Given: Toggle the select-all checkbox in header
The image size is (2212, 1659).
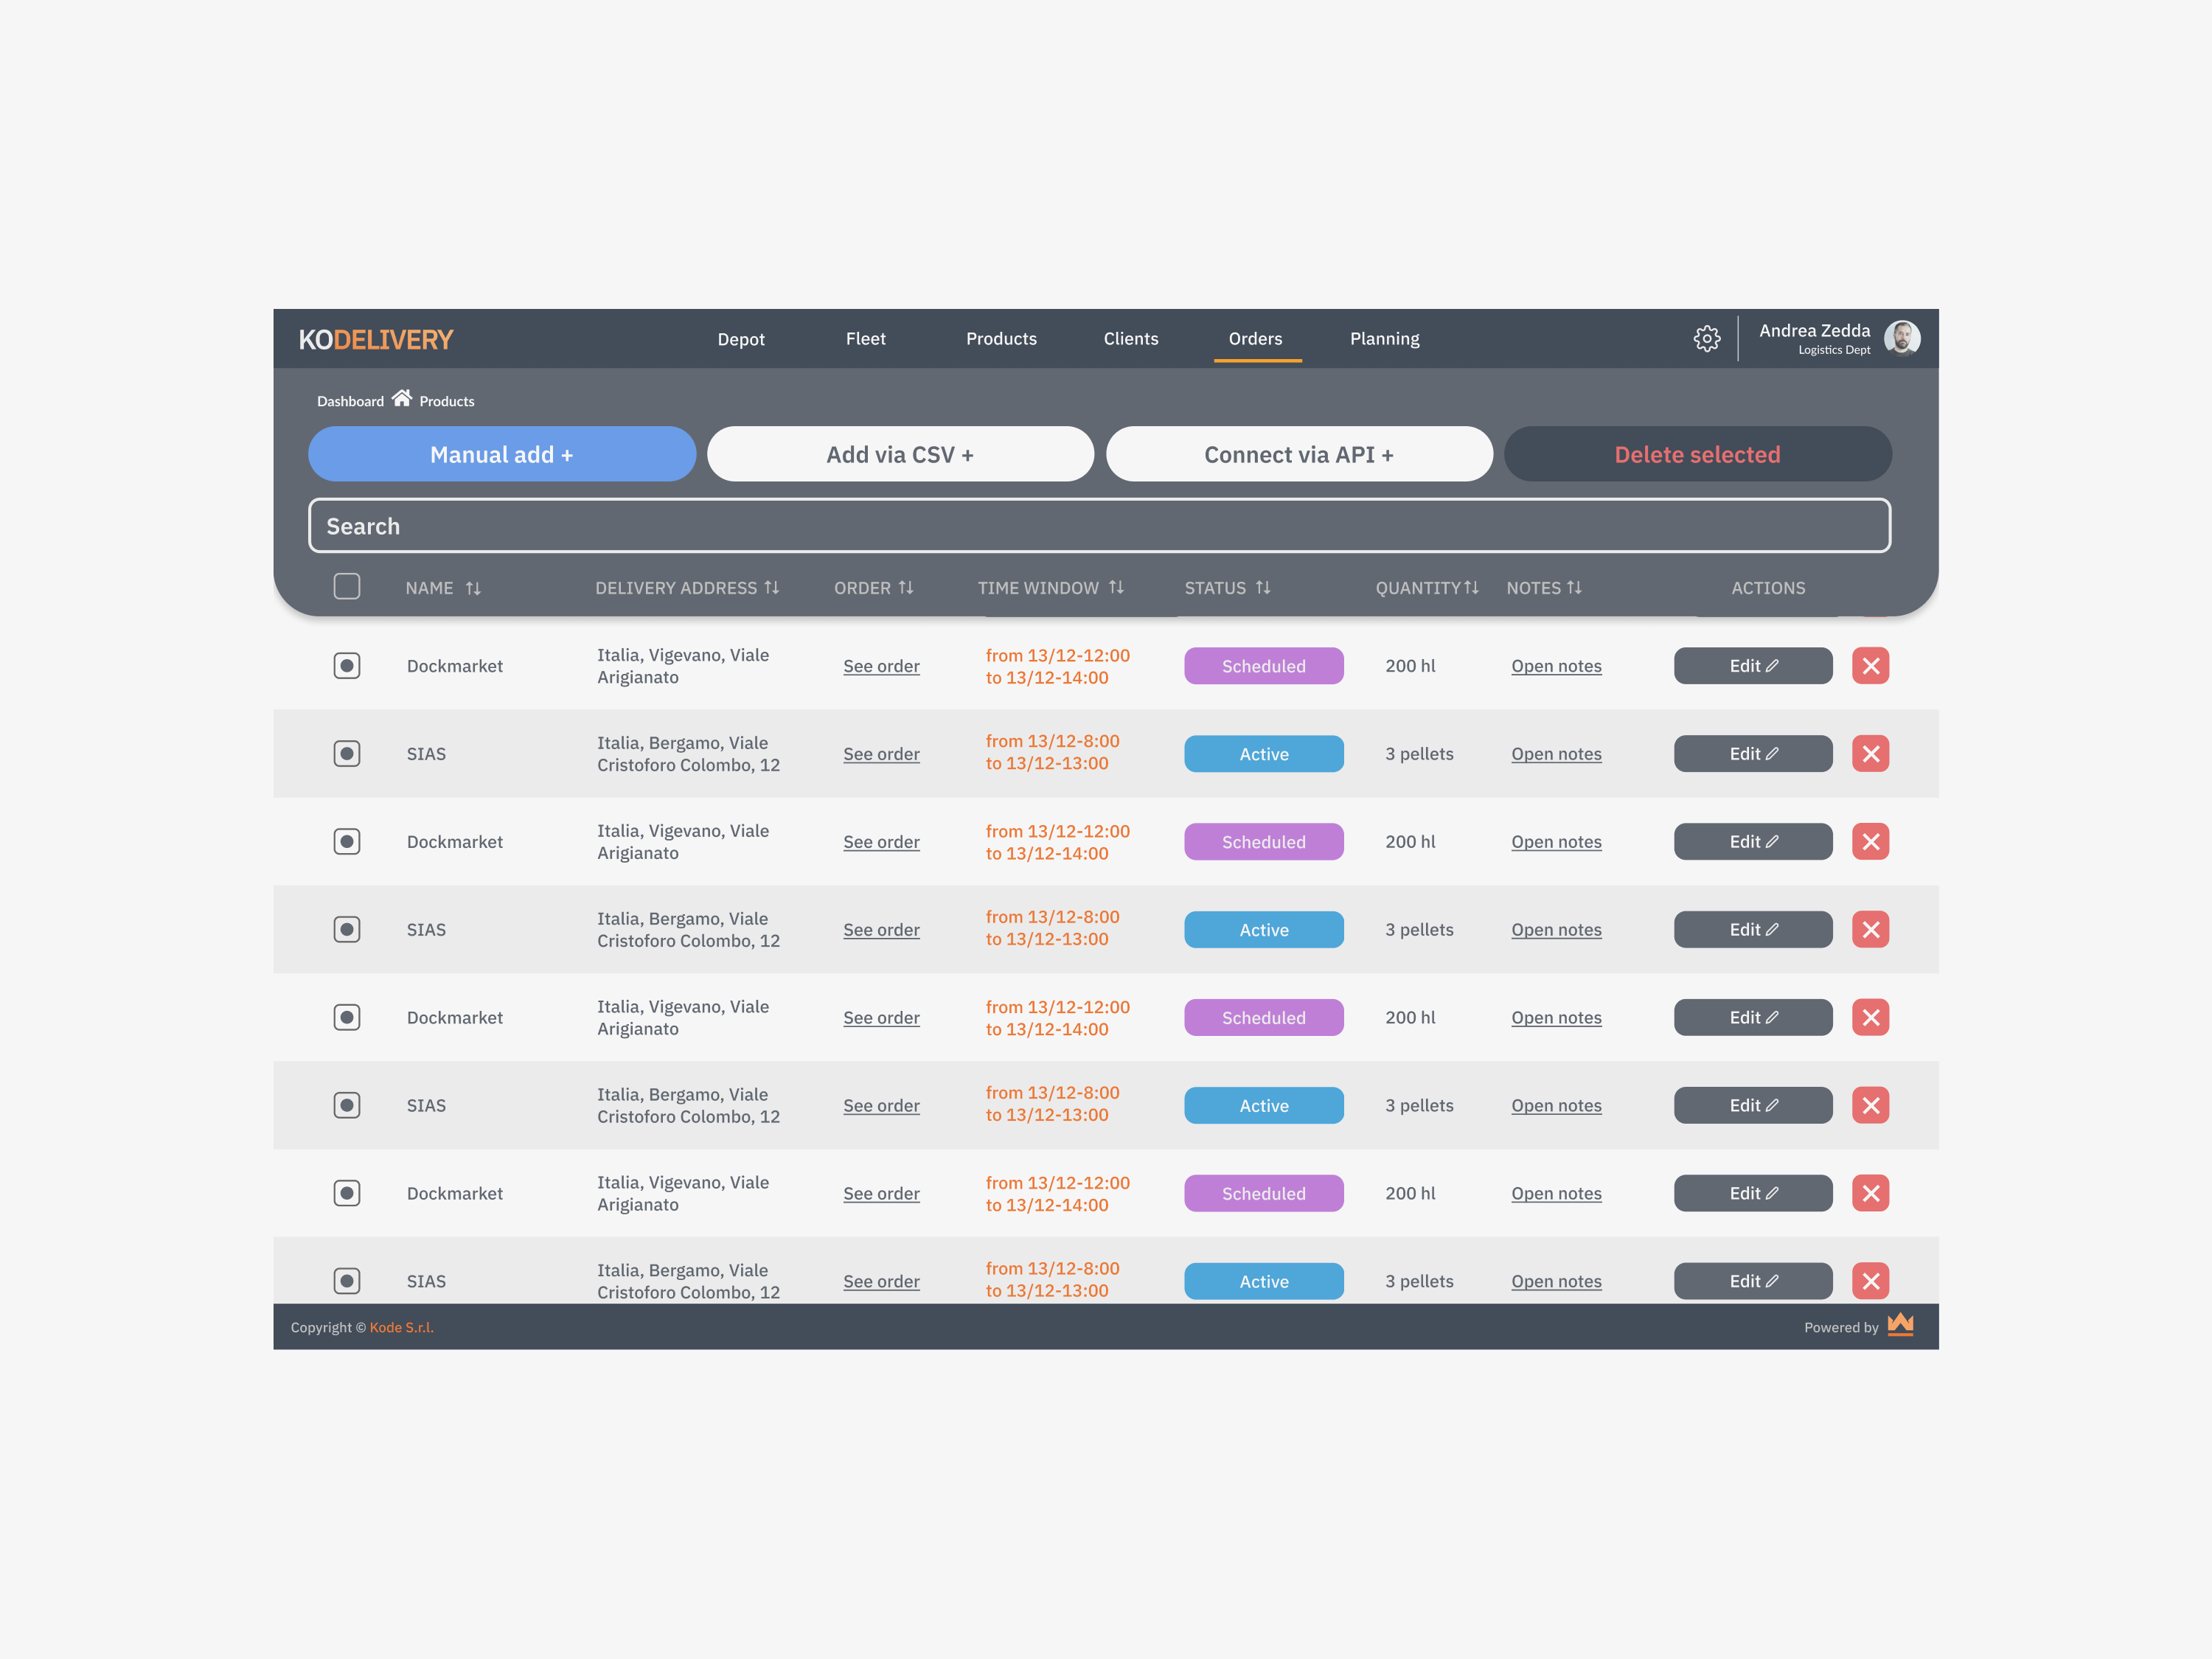Looking at the screenshot, I should pyautogui.click(x=347, y=586).
